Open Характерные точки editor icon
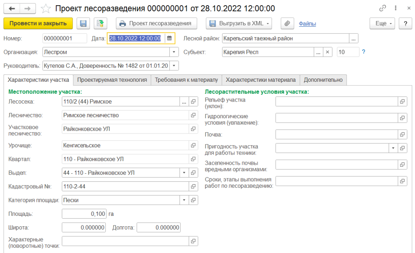The height and width of the screenshot is (253, 415). coord(193,241)
